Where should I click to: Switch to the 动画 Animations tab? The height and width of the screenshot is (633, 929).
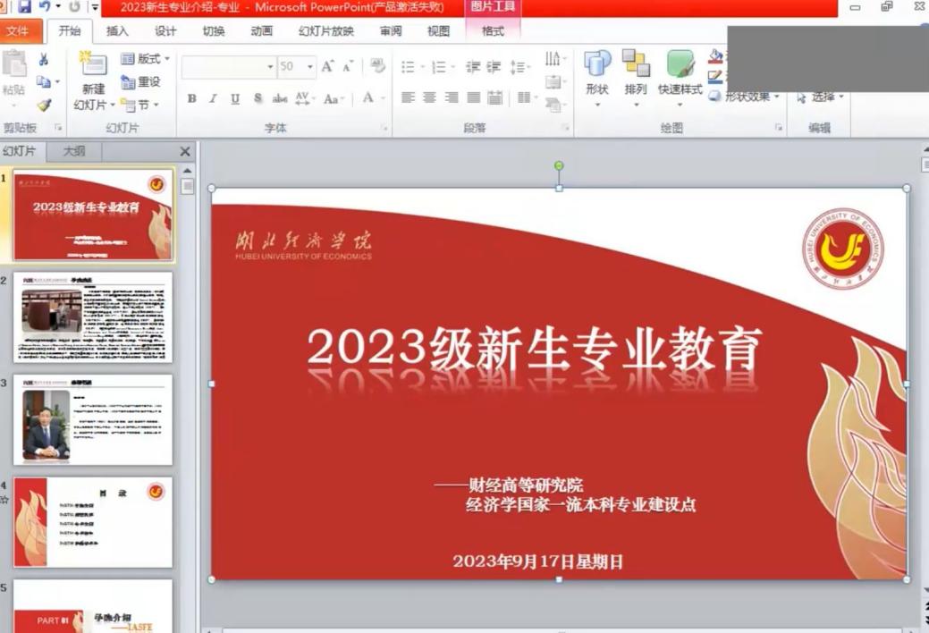pos(261,30)
